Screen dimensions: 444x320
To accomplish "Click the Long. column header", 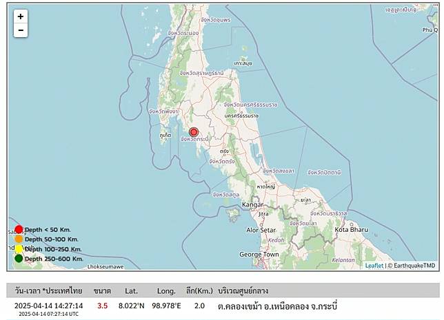I will 167,290.
